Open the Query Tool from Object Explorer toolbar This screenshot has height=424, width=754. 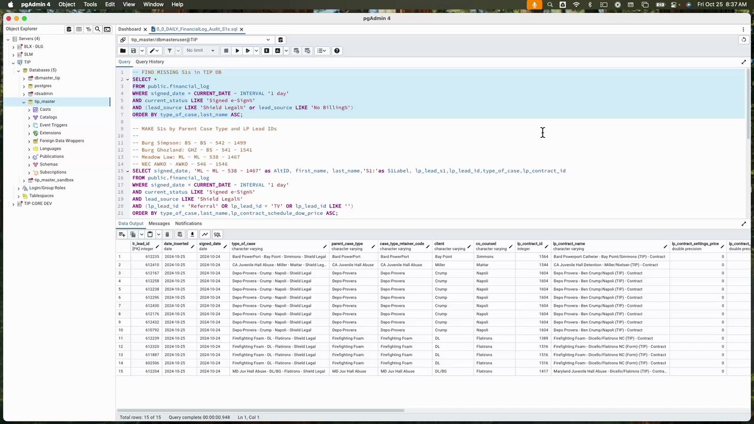[x=69, y=29]
